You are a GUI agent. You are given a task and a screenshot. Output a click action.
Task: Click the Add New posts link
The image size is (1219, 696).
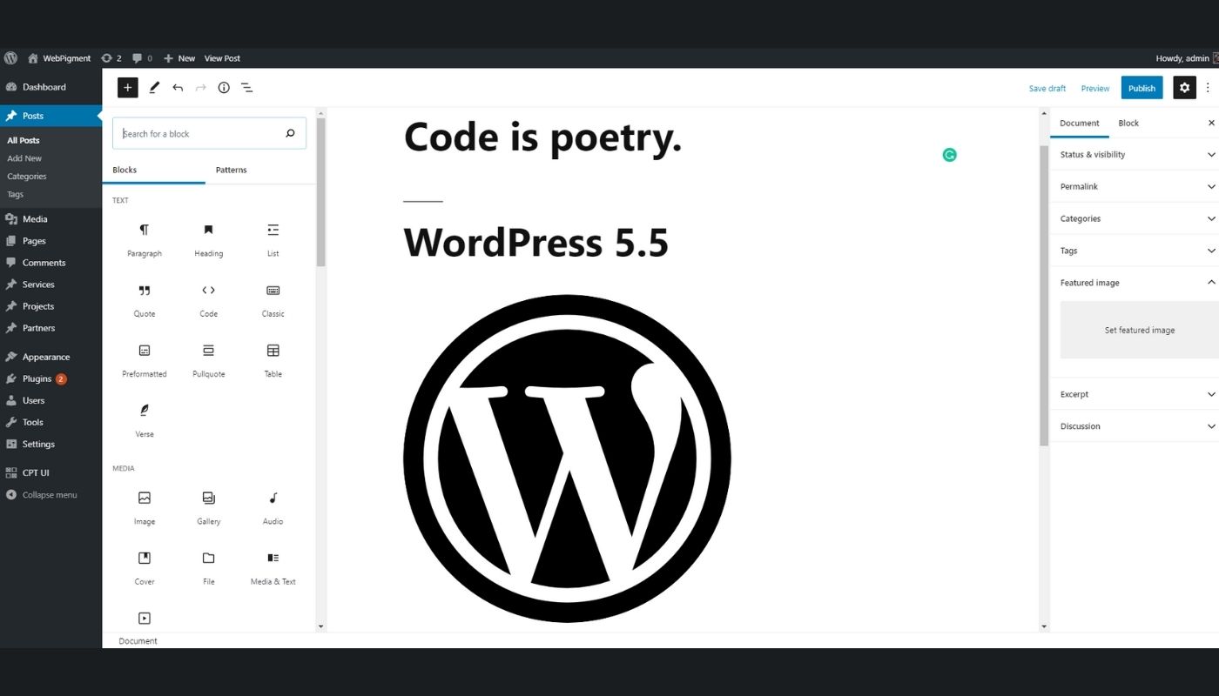24,158
